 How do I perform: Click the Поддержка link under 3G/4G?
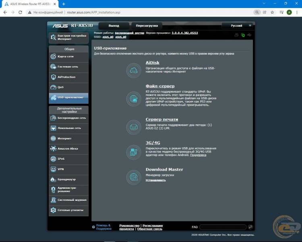pyautogui.click(x=198, y=155)
